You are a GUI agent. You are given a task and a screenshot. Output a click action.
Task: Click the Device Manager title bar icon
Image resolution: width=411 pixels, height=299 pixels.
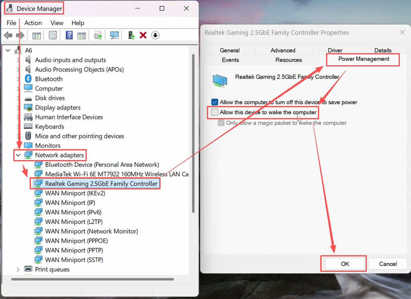click(10, 8)
